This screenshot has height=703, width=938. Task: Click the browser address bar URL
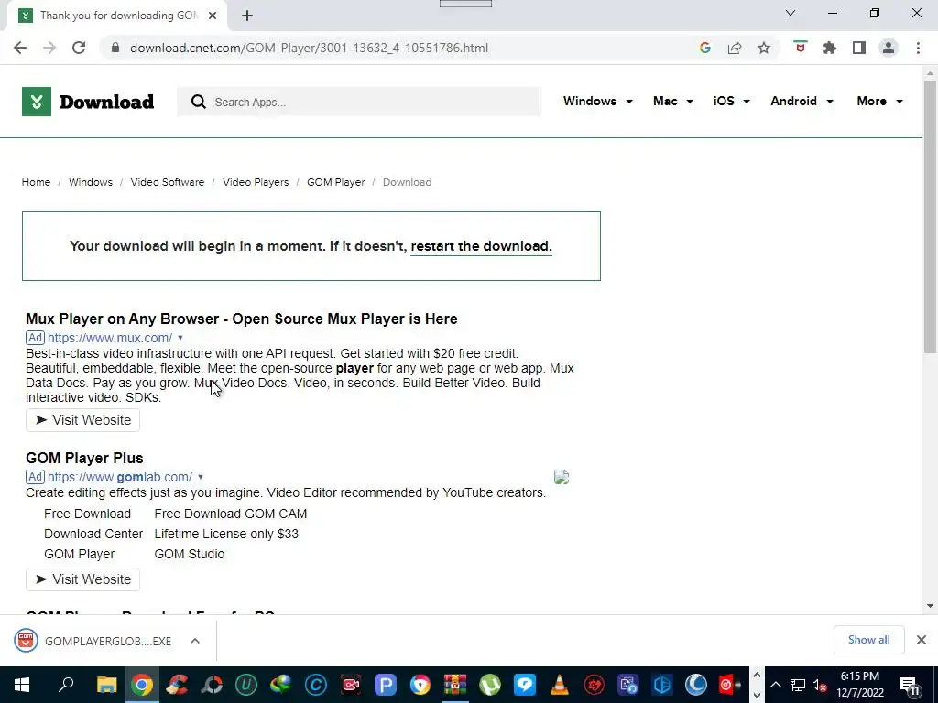(310, 48)
